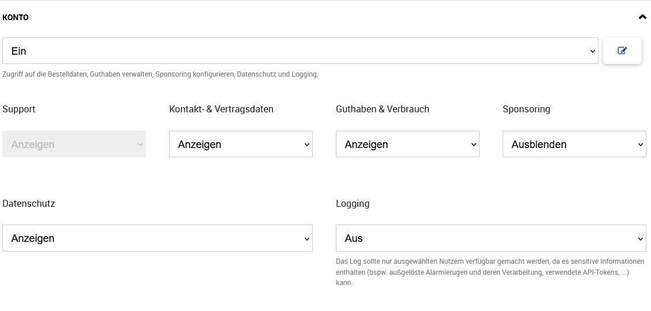Click the 'Zugriff auf die Bestelldaten' description text
This screenshot has width=651, height=311.
point(160,74)
